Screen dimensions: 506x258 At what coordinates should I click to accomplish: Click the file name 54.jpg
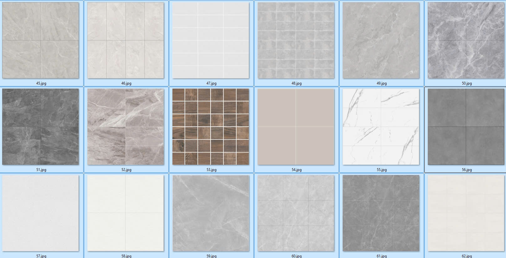pyautogui.click(x=297, y=170)
